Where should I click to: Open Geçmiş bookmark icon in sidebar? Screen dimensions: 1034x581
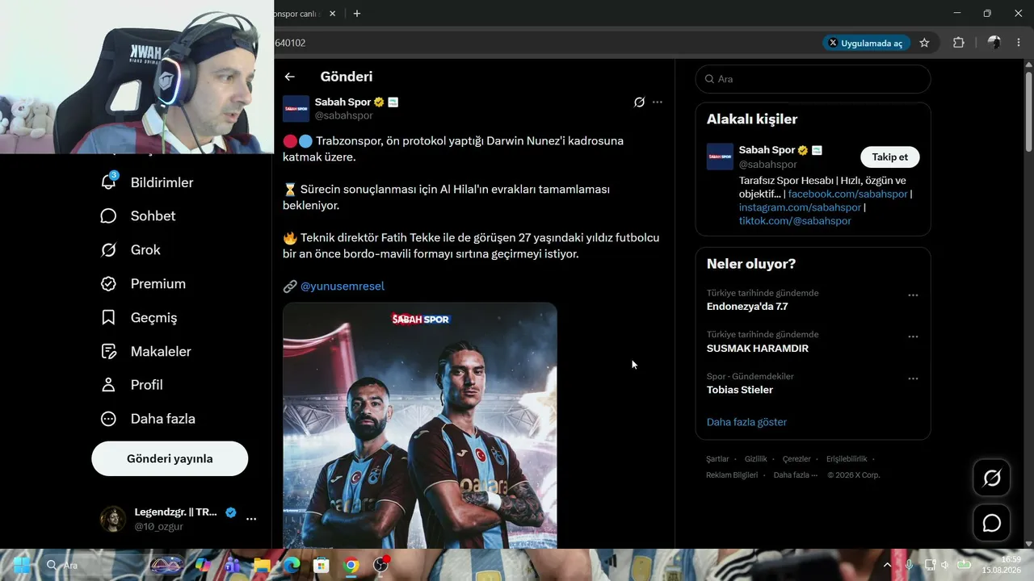pos(108,318)
